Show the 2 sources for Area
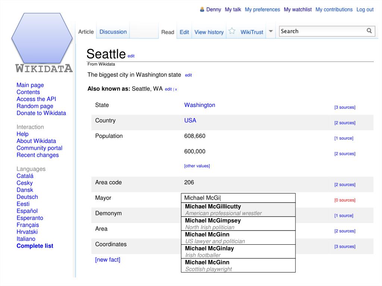This screenshot has height=286, width=382. pyautogui.click(x=345, y=231)
